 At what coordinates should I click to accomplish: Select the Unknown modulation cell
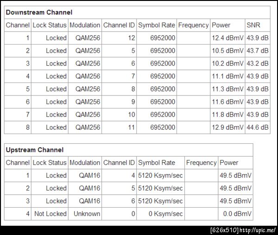(87, 214)
